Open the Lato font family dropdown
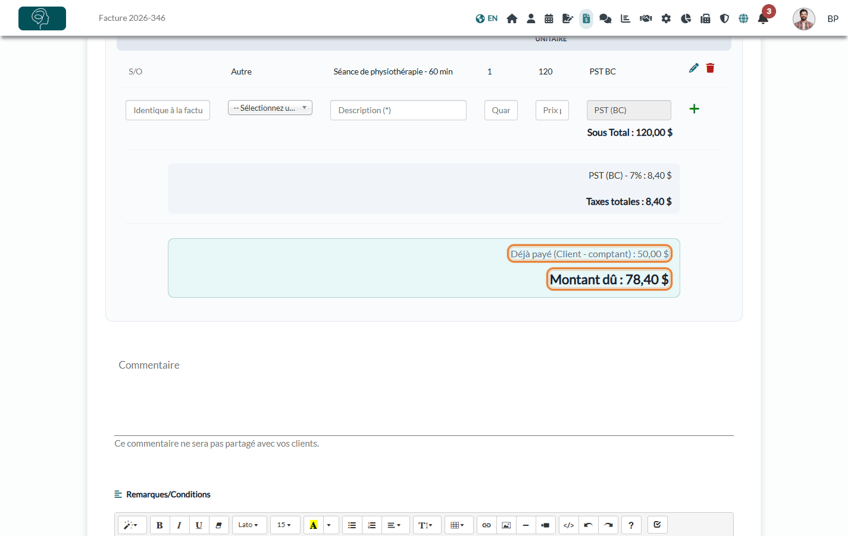Image resolution: width=857 pixels, height=536 pixels. click(x=249, y=525)
